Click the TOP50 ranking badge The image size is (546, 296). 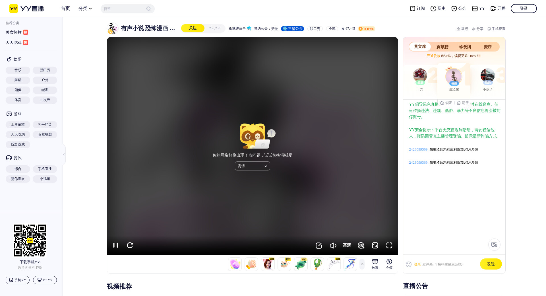click(367, 29)
